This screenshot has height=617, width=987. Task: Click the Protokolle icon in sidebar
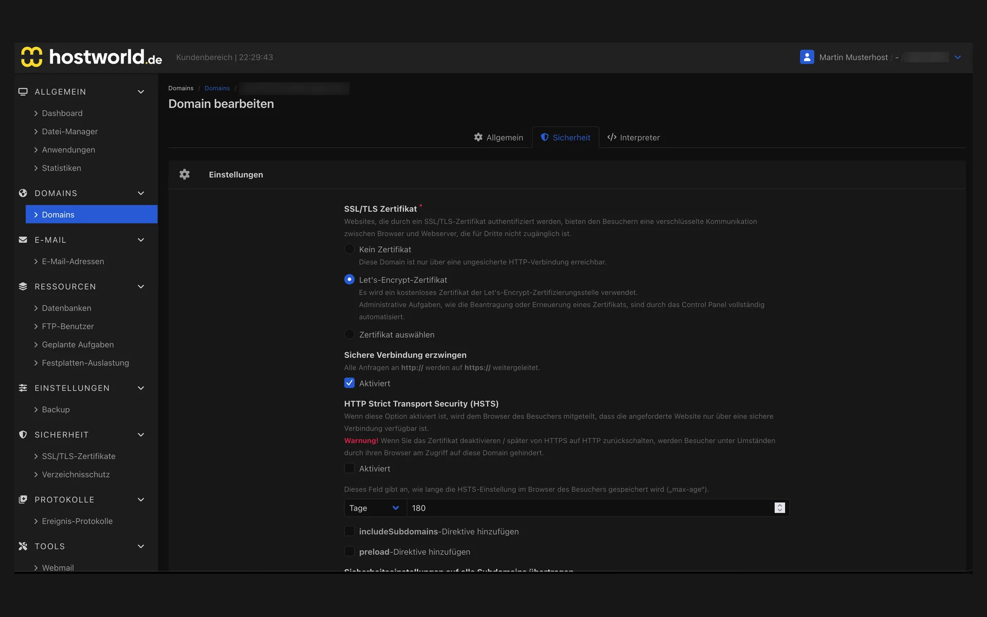pyautogui.click(x=23, y=499)
